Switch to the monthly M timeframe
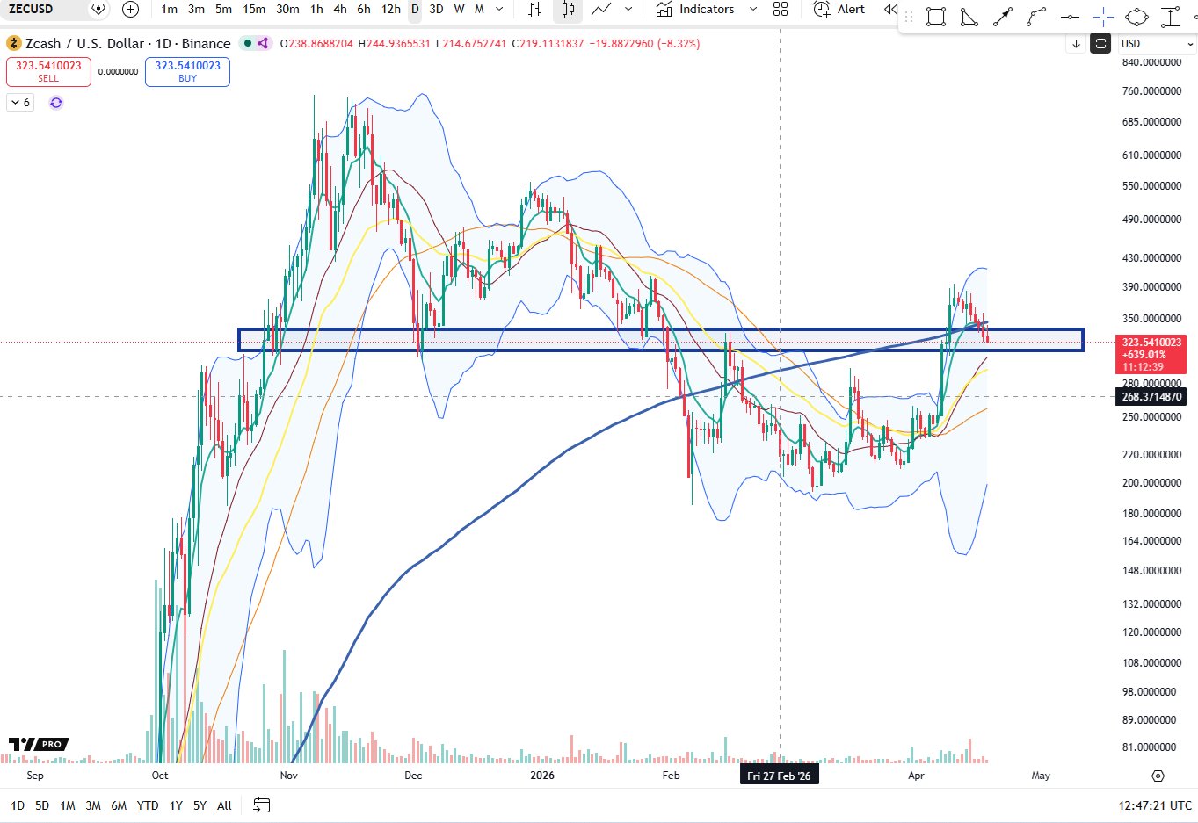 tap(479, 9)
